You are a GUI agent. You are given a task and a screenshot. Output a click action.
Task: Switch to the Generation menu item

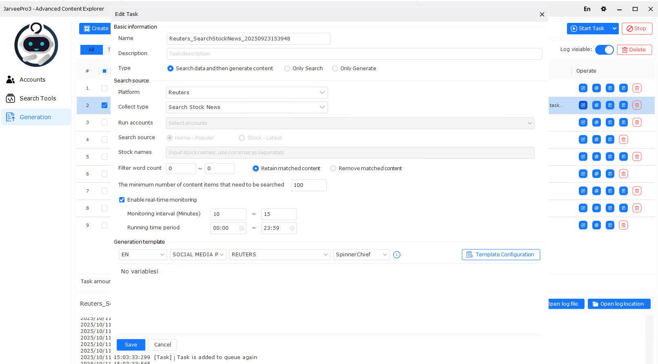(35, 117)
